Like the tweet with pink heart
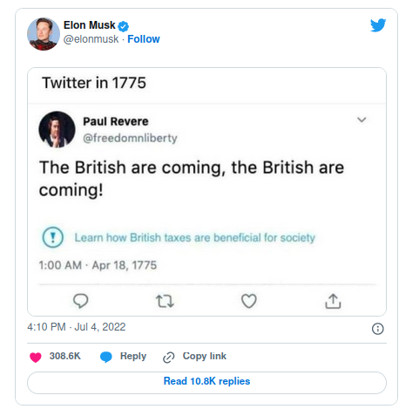 (x=36, y=357)
